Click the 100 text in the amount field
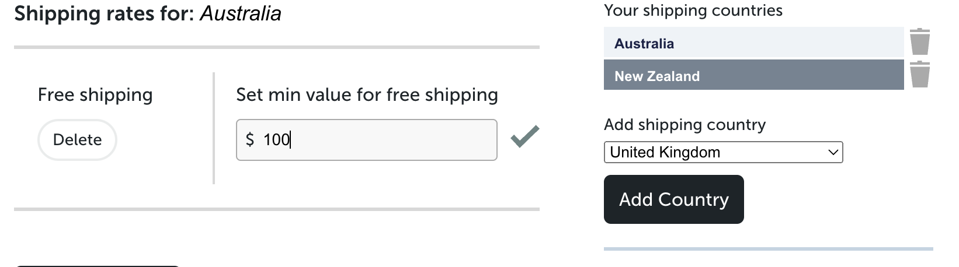Screen dimensions: 959x267 276,140
